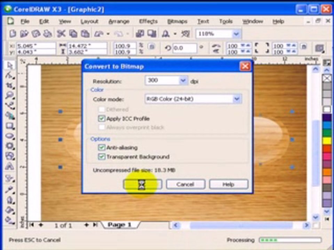Select the Crop tool in the toolbox
The height and width of the screenshot is (250, 334).
[10, 85]
